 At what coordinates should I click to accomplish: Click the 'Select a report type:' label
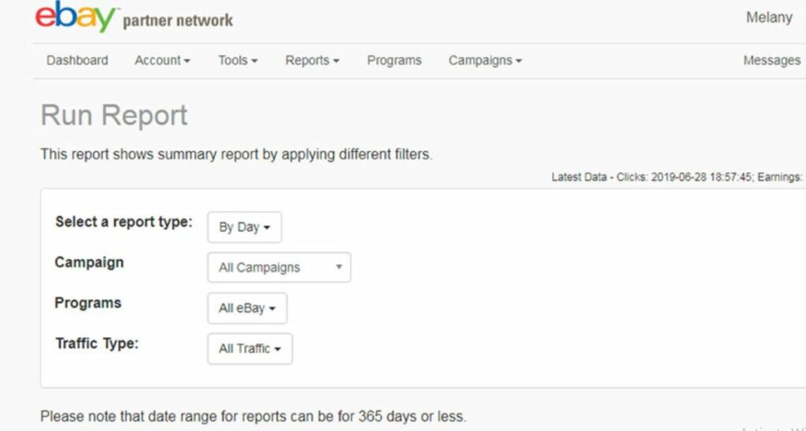click(x=124, y=221)
